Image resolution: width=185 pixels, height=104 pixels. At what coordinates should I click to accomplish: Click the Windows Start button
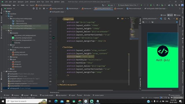point(3,101)
